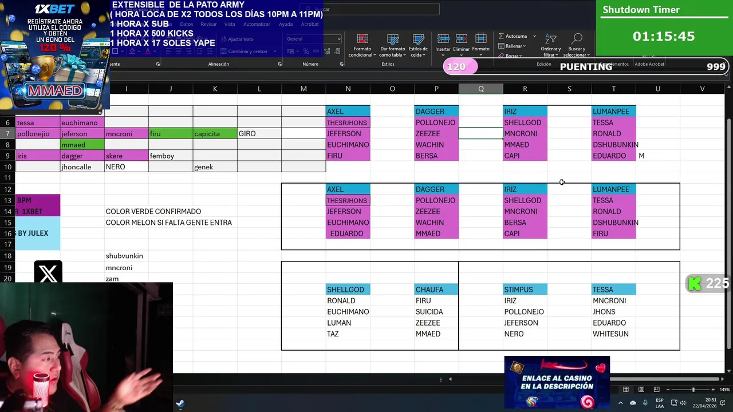Open OneDrive cloud tray icon

[633, 403]
